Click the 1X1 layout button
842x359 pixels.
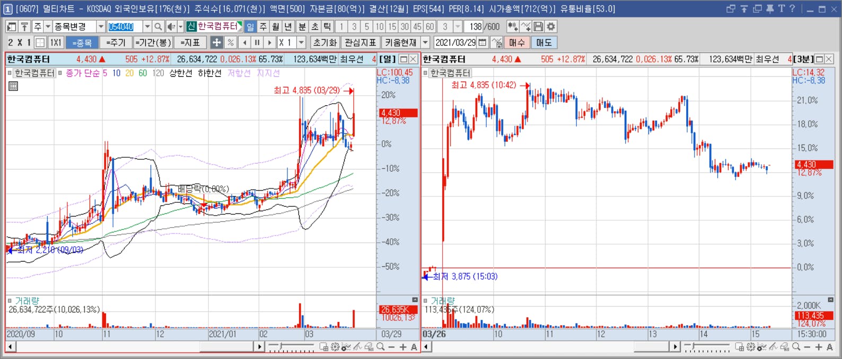(x=56, y=42)
